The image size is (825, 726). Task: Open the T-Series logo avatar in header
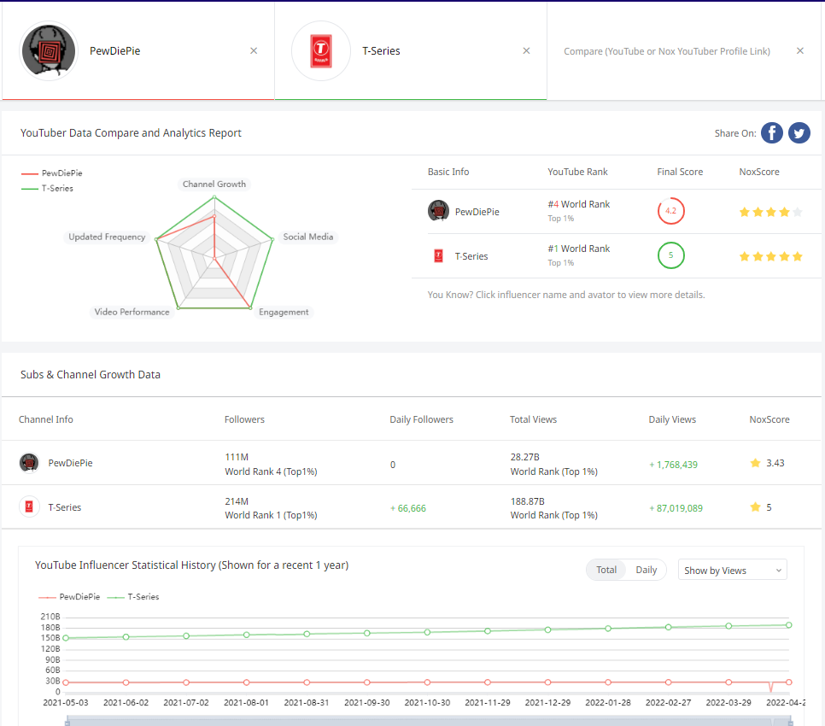click(x=321, y=51)
